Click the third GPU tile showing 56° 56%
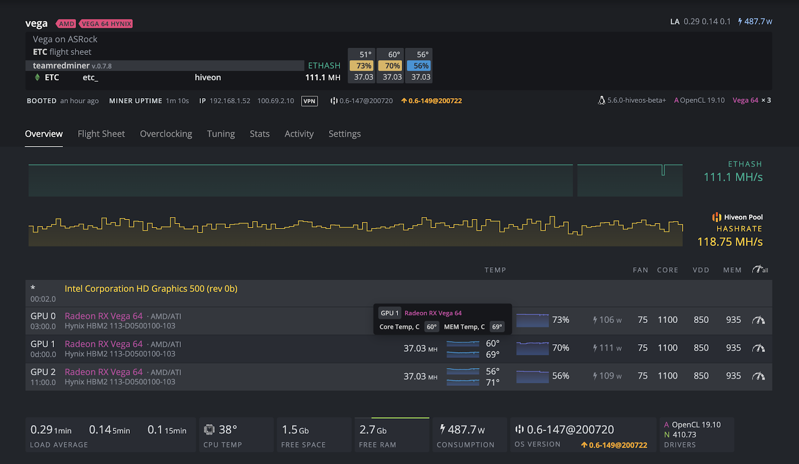This screenshot has width=799, height=464. (419, 65)
